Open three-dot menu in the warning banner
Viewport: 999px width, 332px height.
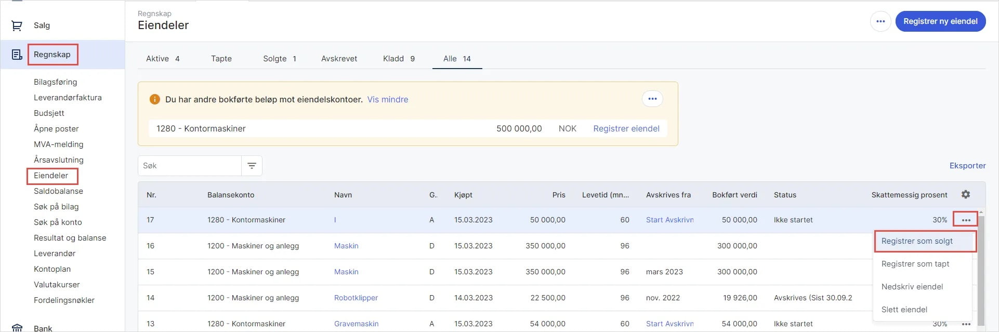[x=652, y=99]
